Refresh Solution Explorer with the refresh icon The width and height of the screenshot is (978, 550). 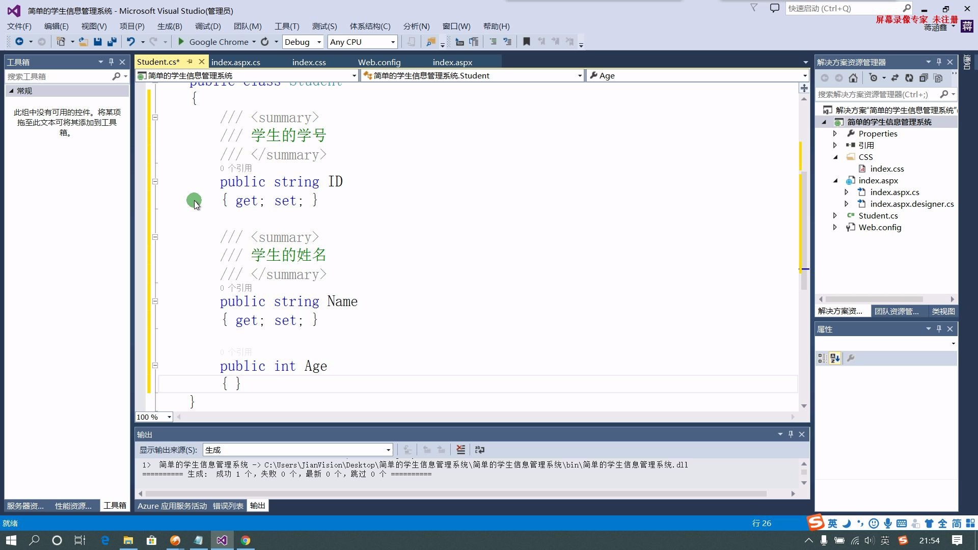909,78
